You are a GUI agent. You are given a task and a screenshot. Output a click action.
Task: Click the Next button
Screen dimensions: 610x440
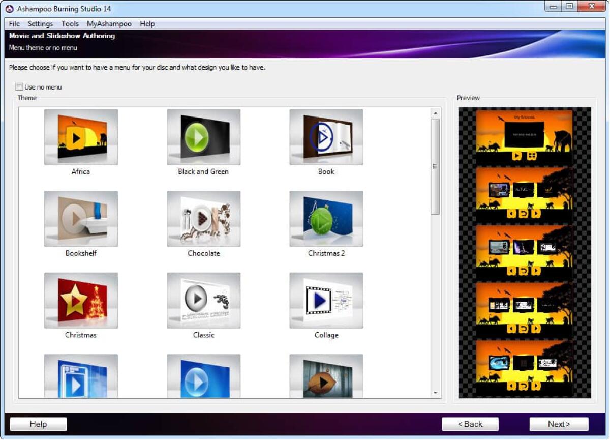[x=558, y=424]
